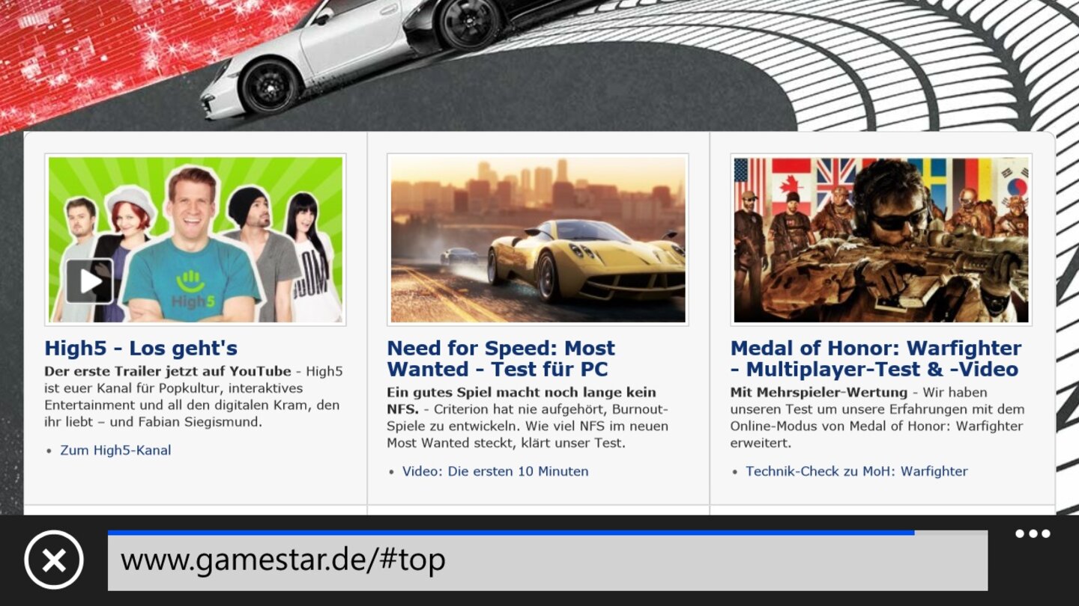Open the Medal of Honor soldiers thumbnail
This screenshot has height=606, width=1079.
pos(881,239)
